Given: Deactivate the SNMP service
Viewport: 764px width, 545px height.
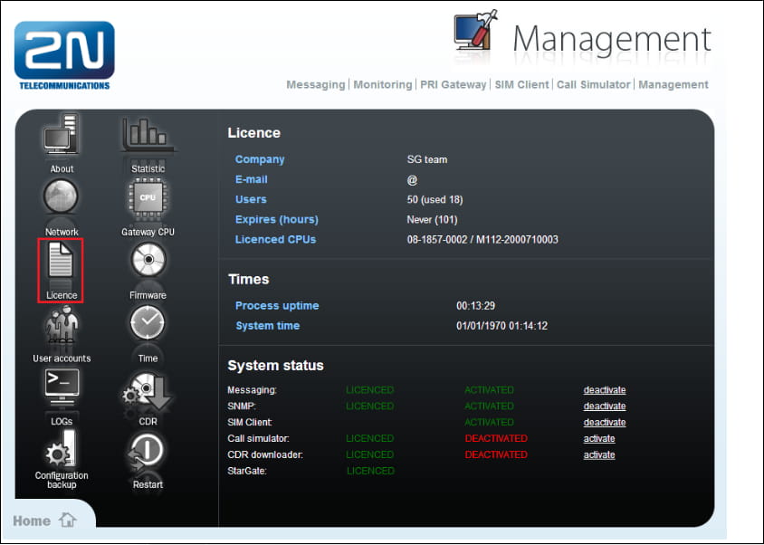Looking at the screenshot, I should (x=605, y=406).
